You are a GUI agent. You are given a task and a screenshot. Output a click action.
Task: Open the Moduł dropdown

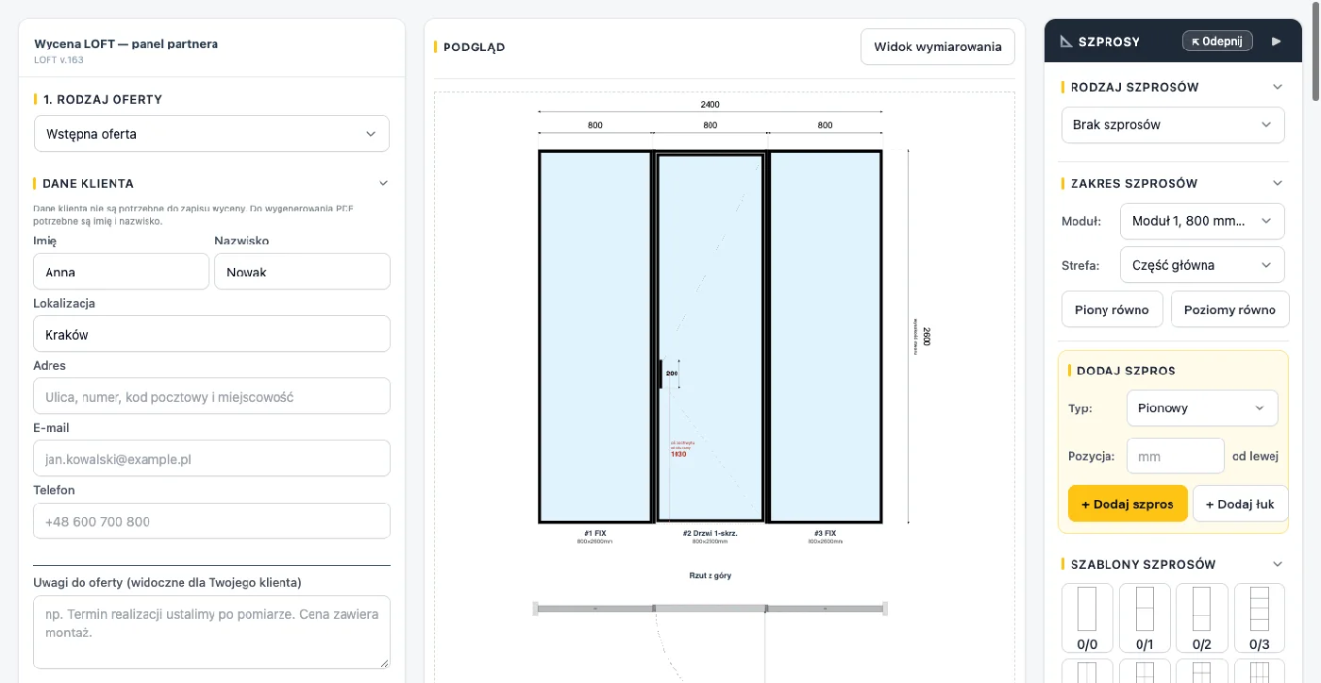(1202, 221)
